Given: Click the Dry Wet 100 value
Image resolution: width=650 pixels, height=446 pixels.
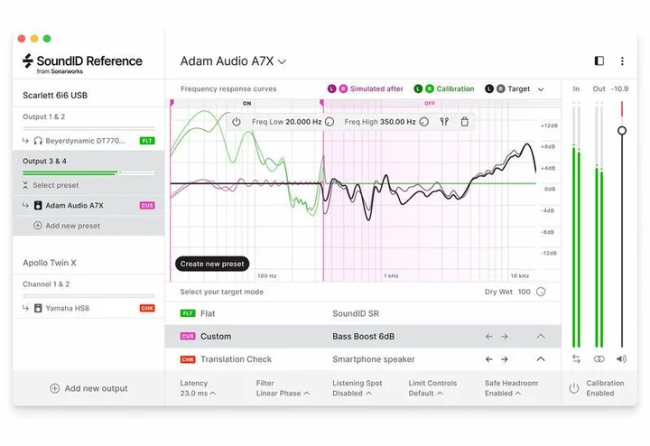Looking at the screenshot, I should (x=524, y=292).
